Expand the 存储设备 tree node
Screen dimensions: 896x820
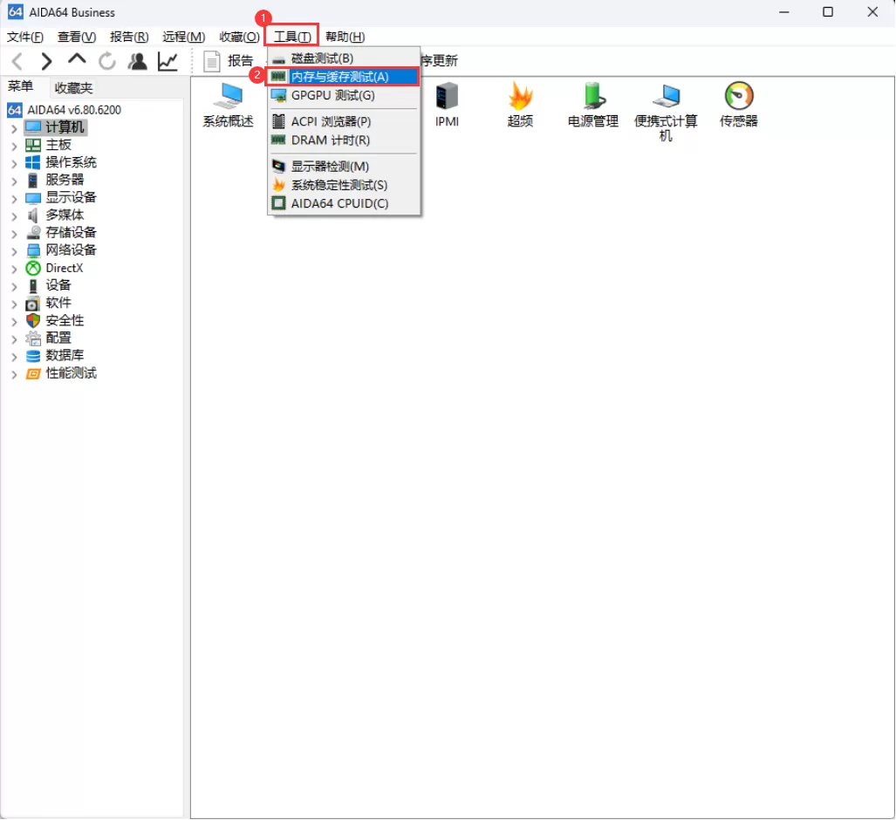[14, 232]
